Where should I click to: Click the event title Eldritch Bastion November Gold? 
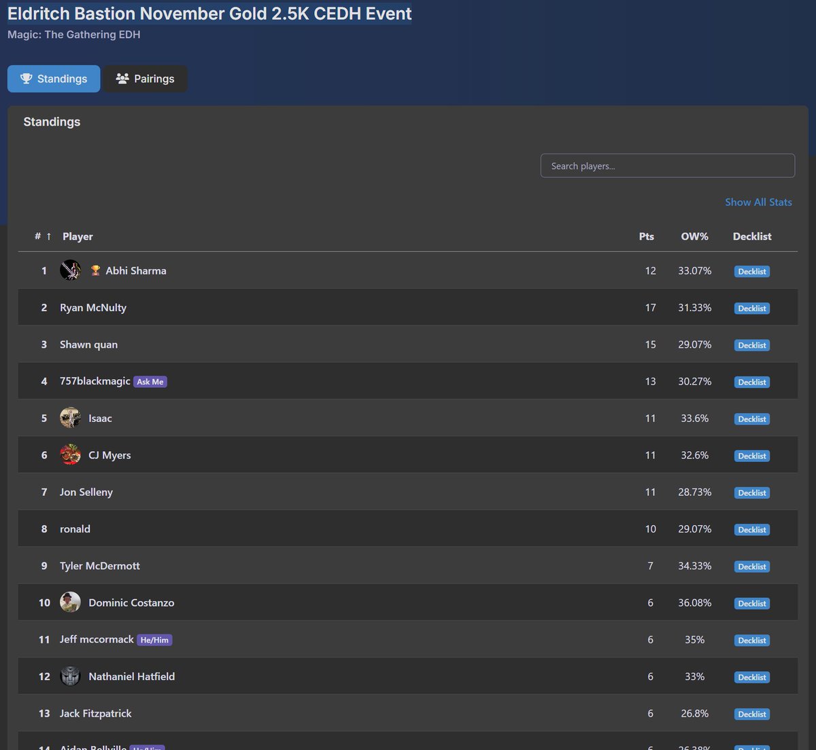pyautogui.click(x=209, y=14)
